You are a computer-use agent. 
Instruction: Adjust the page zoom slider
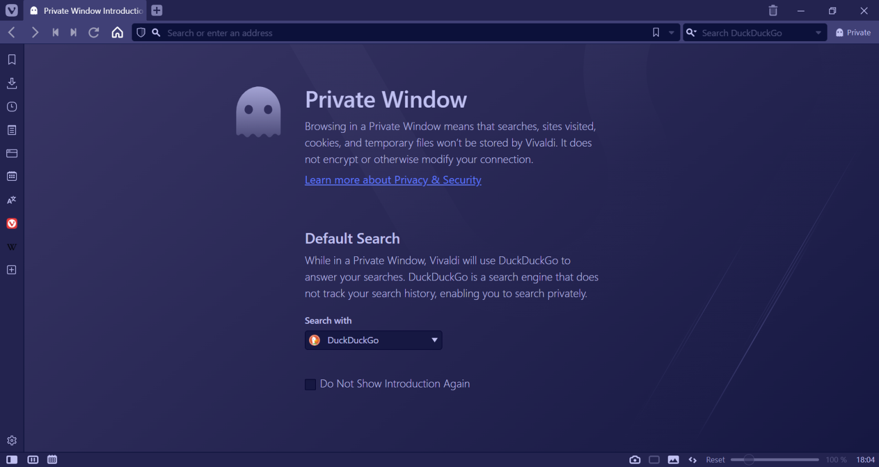[749, 460]
